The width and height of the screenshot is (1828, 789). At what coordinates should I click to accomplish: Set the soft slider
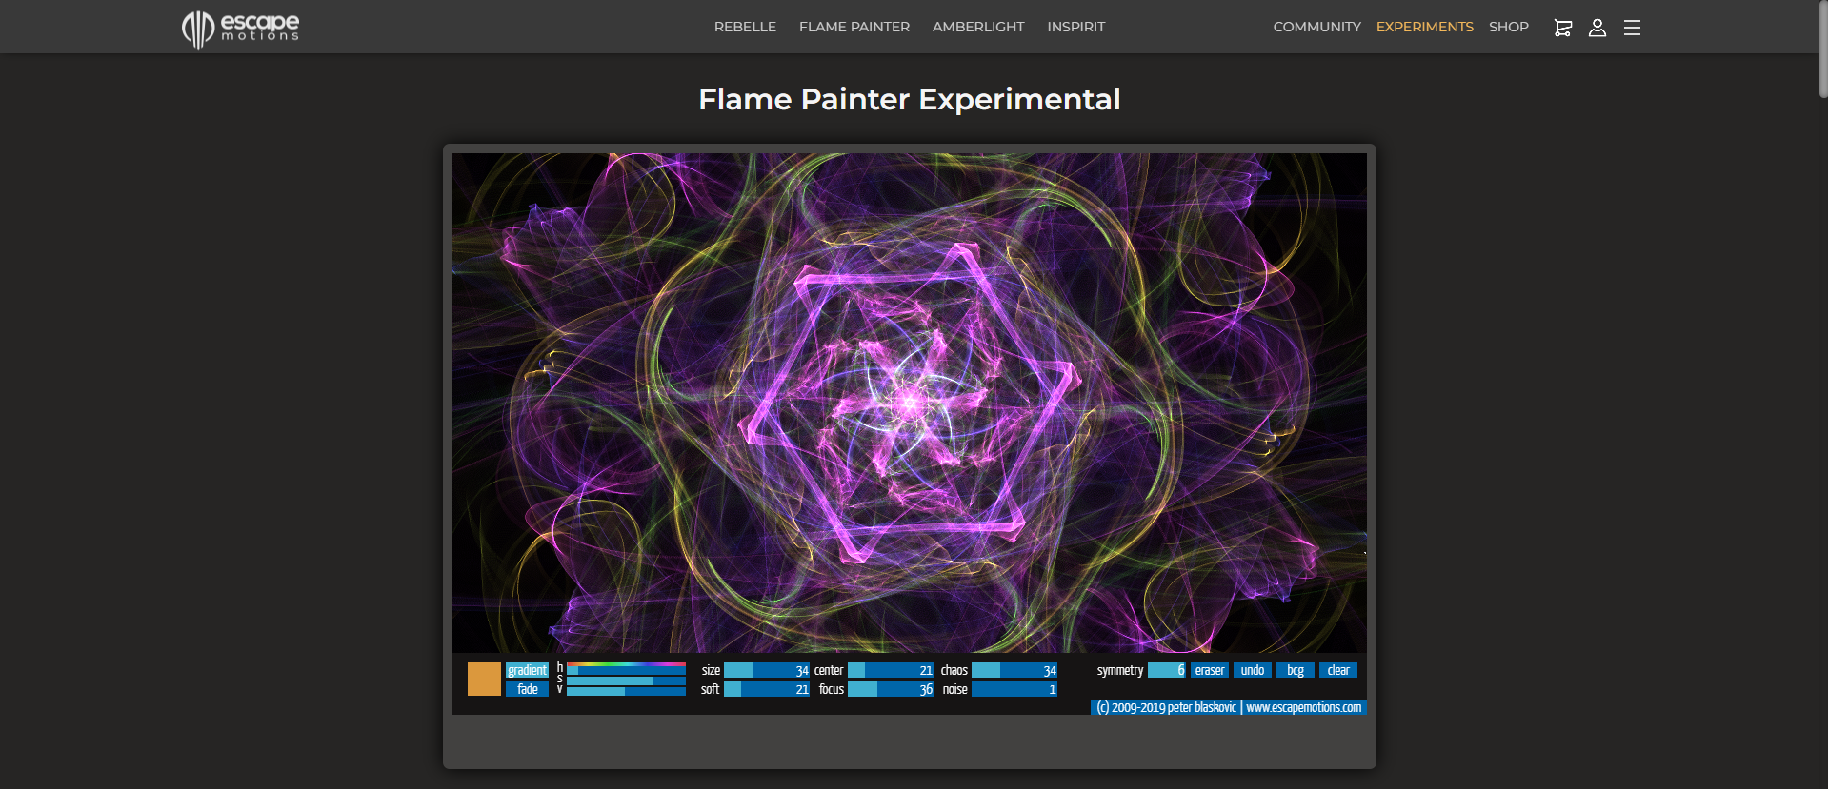click(x=767, y=689)
